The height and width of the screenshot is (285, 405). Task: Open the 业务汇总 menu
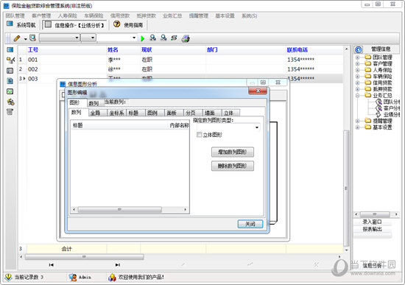coord(172,15)
